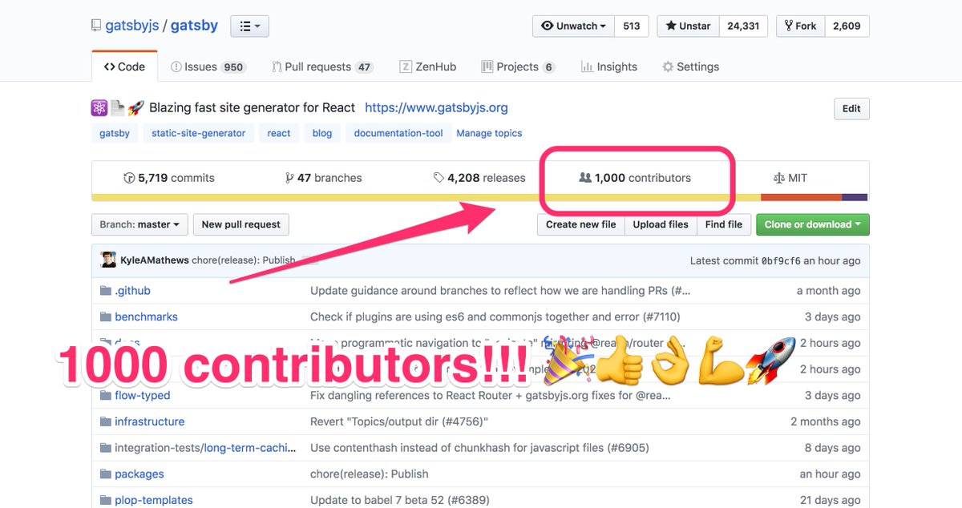This screenshot has width=962, height=508.
Task: Choose Upload files
Action: tap(661, 224)
